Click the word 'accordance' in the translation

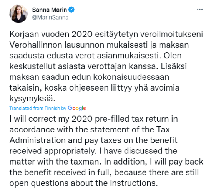click(x=32, y=130)
